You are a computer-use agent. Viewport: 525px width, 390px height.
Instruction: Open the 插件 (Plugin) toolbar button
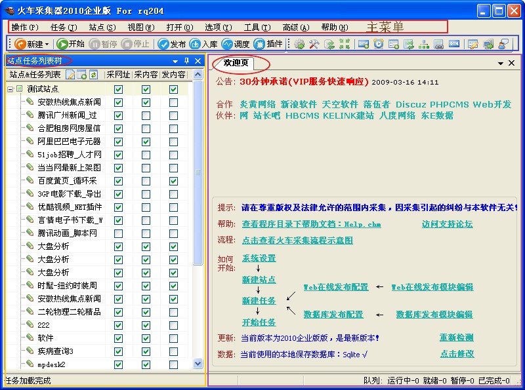[268, 44]
